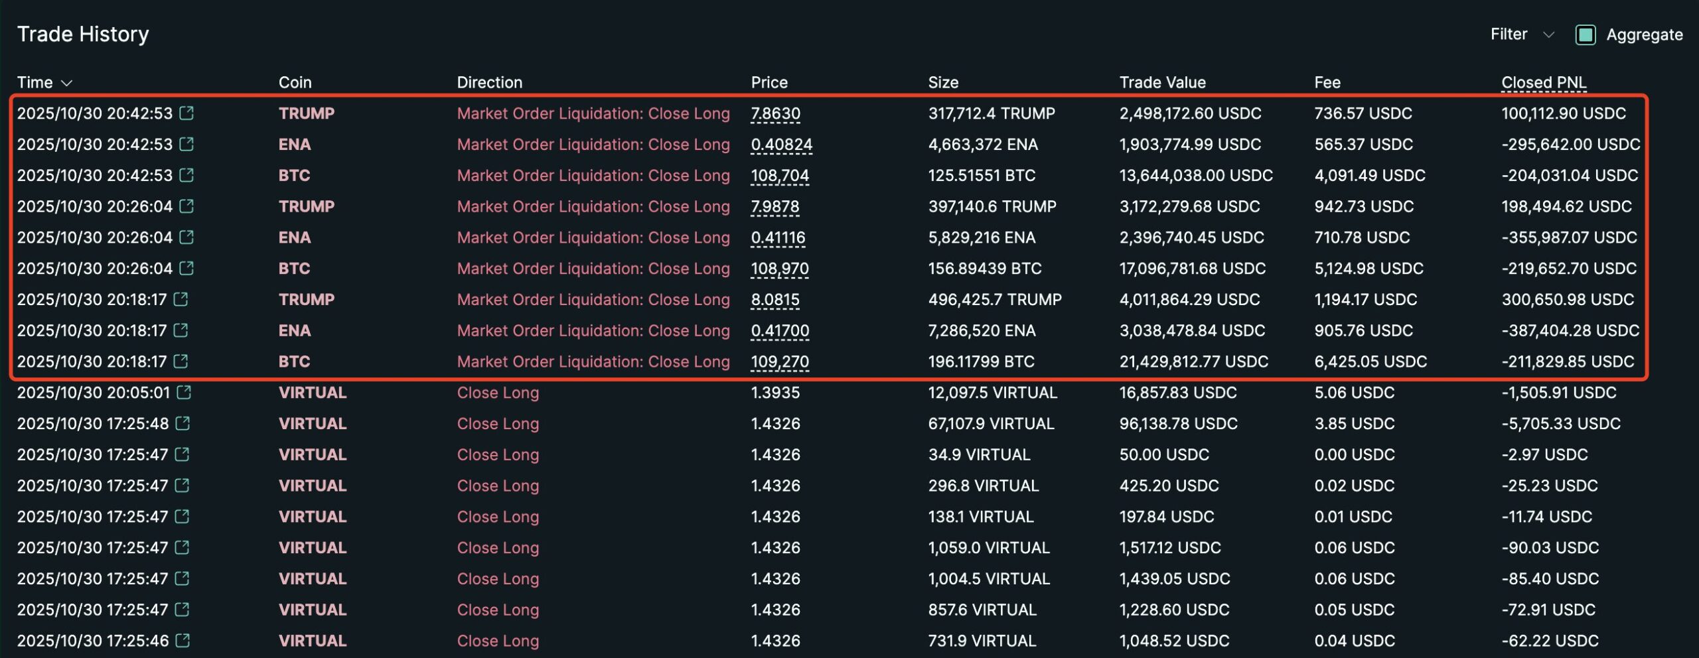Click the Coin column header
Viewport: 1699px width, 658px height.
(x=295, y=83)
